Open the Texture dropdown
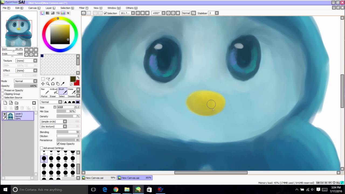The image size is (345, 194). [26, 61]
